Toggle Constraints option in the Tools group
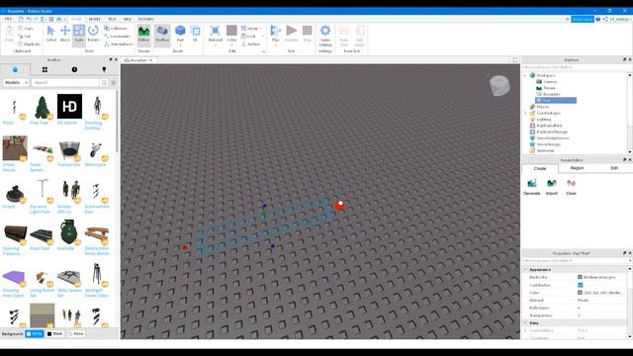The width and height of the screenshot is (633, 356). click(x=117, y=36)
